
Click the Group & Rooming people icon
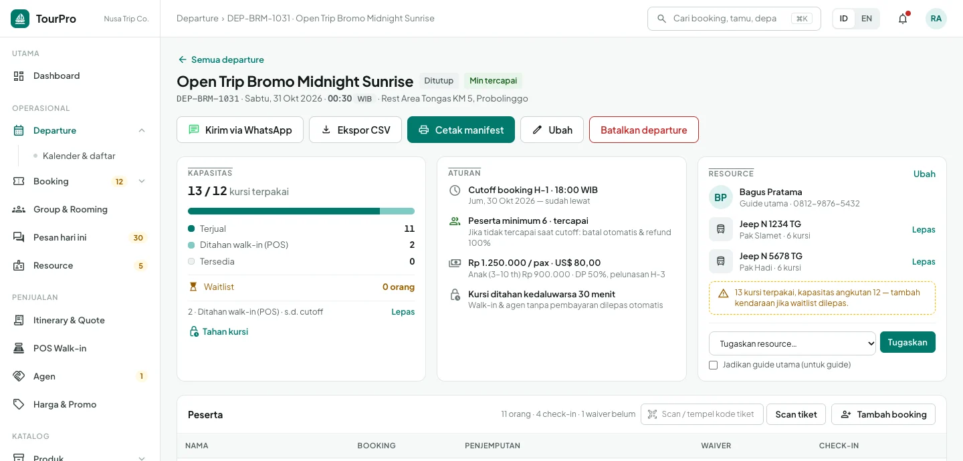19,210
